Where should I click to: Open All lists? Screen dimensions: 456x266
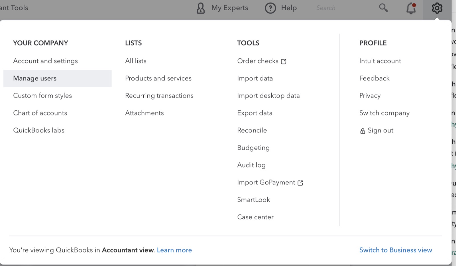click(136, 61)
